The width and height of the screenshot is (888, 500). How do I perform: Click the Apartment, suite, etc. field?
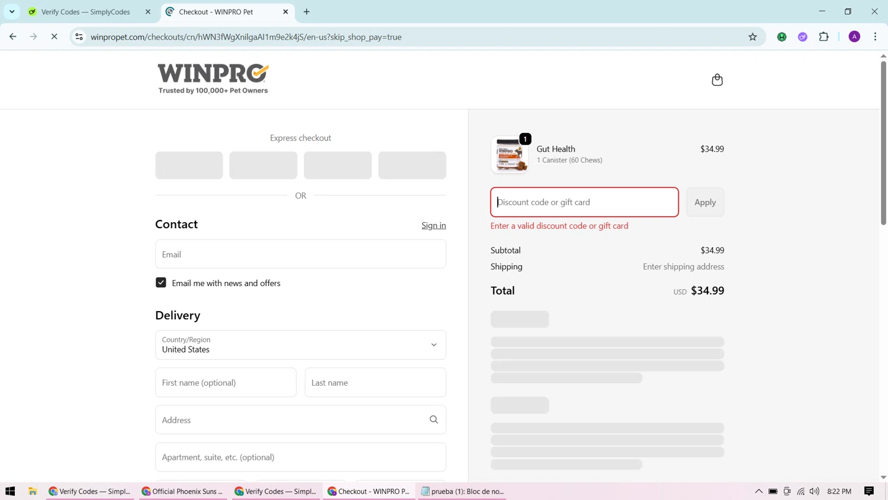pyautogui.click(x=301, y=457)
